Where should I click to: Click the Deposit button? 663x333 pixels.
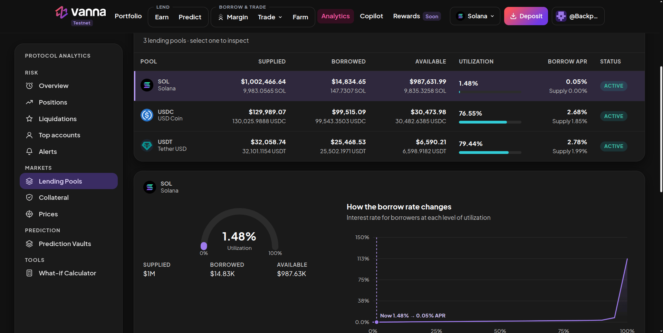(526, 16)
